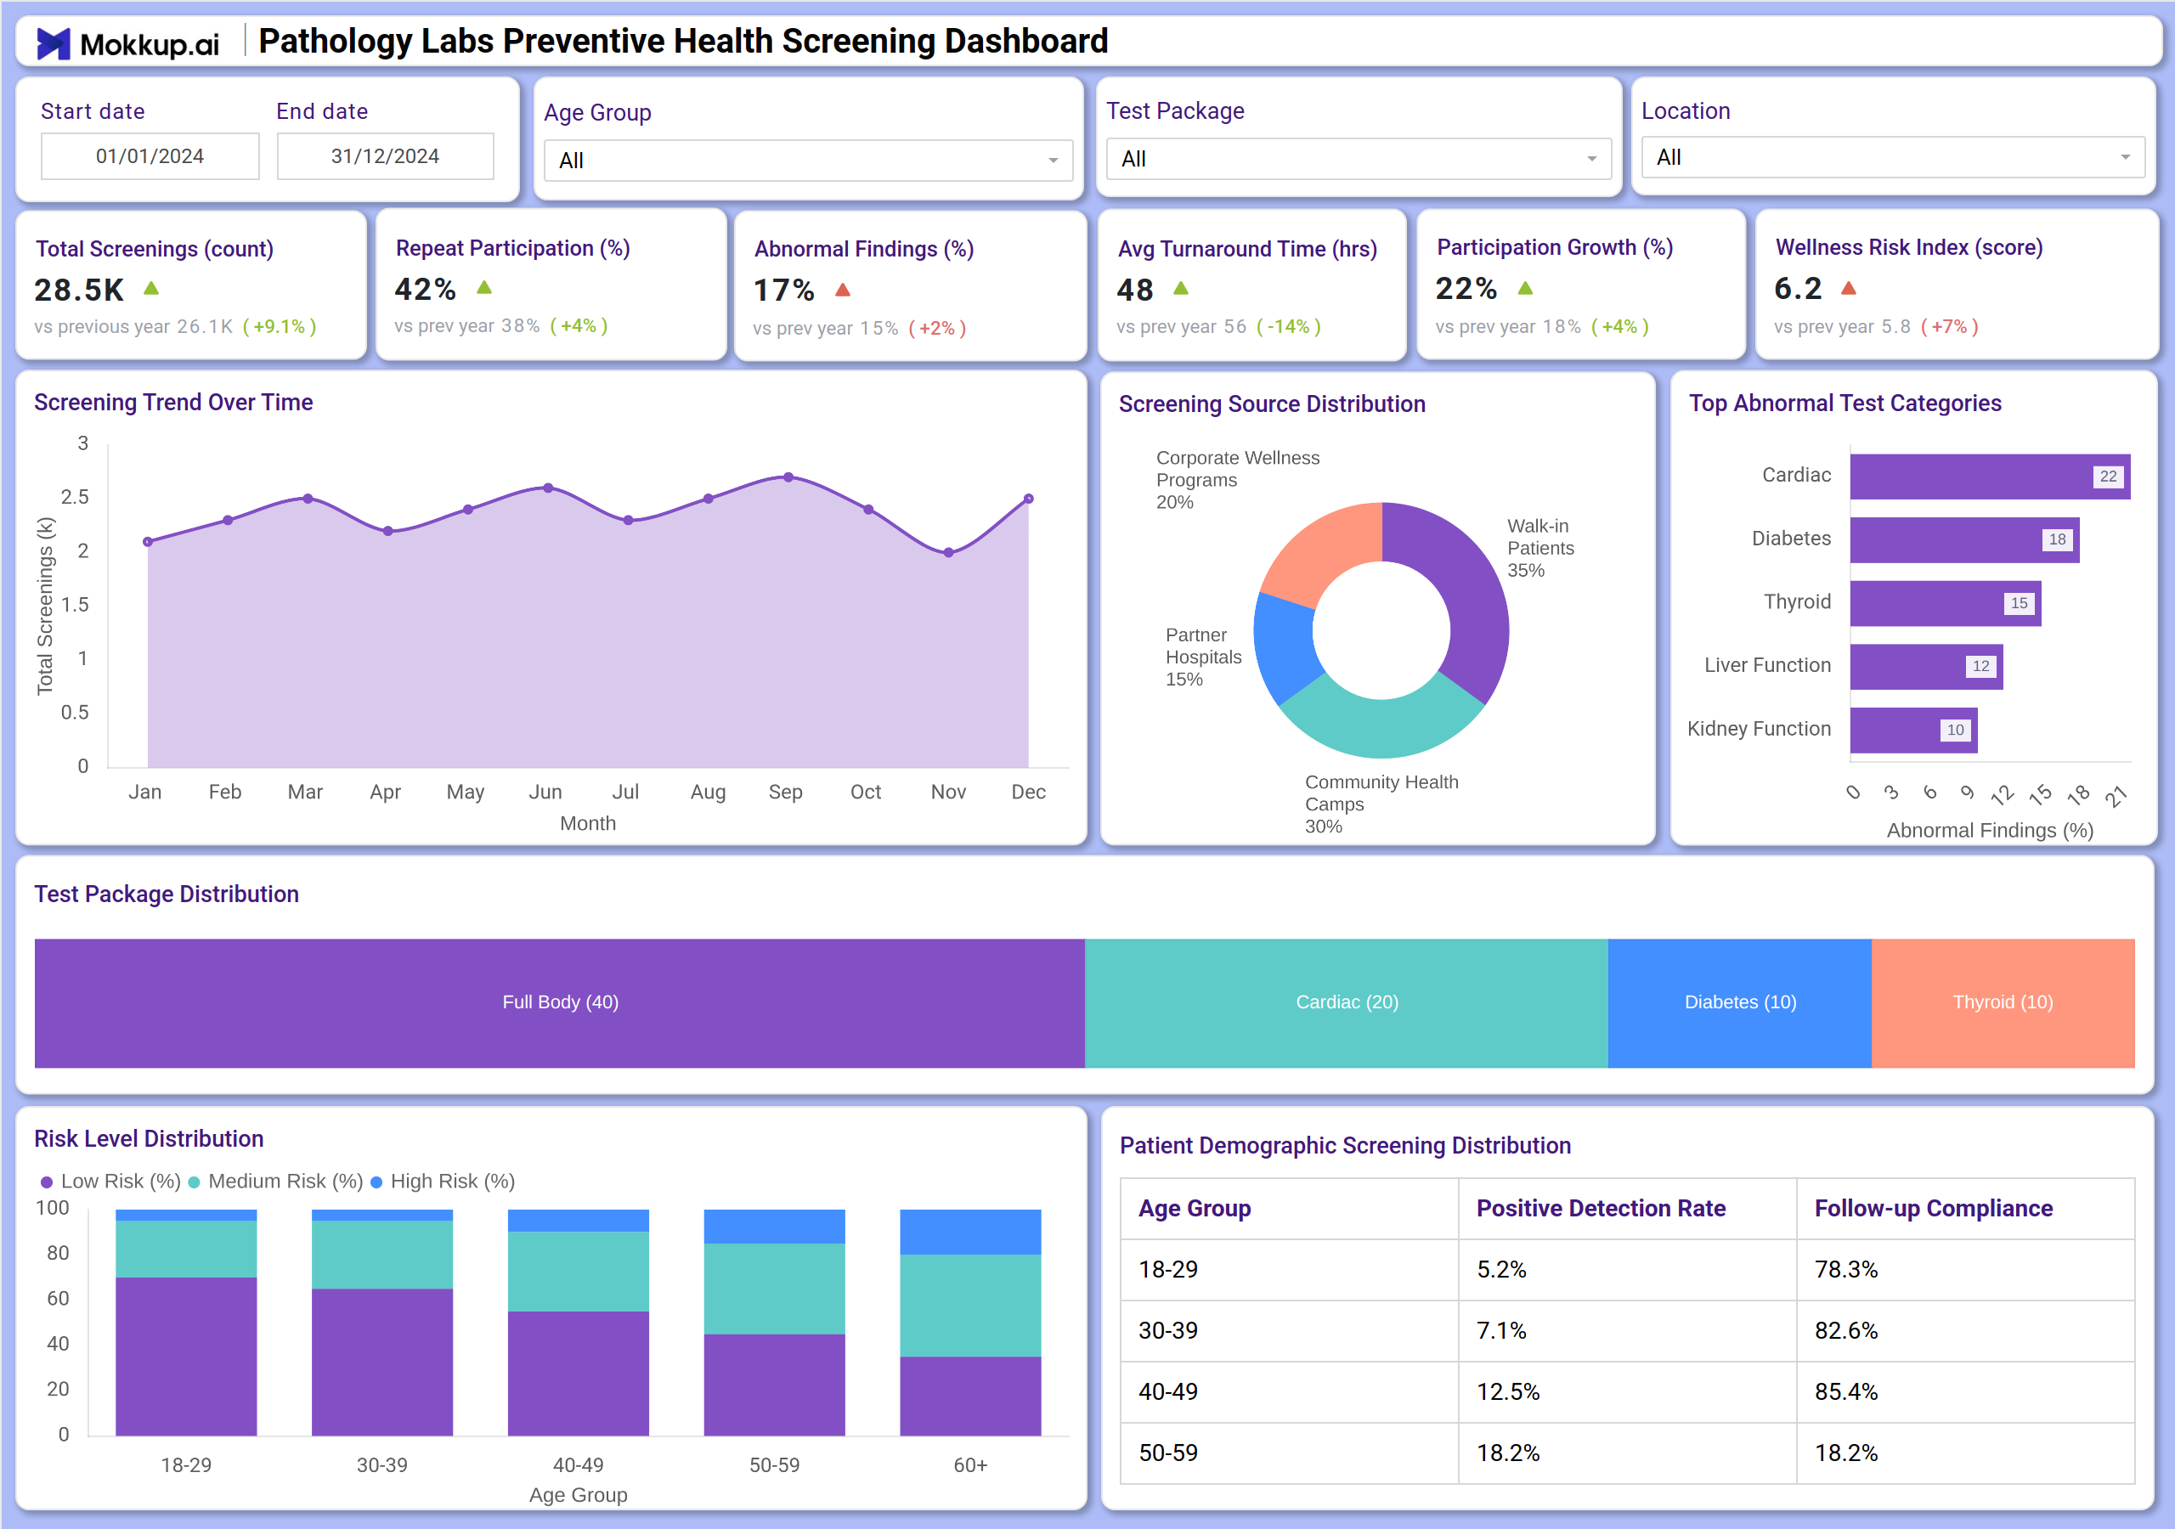Click green up arrow beside 22%
Image resolution: width=2175 pixels, height=1529 pixels.
tap(1525, 288)
